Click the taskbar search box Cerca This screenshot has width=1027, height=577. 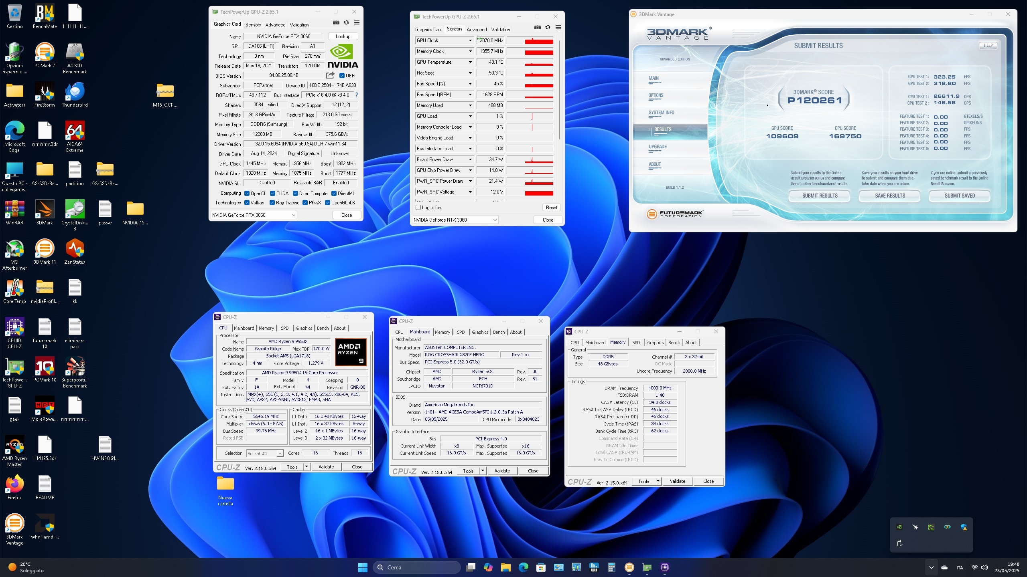(417, 567)
